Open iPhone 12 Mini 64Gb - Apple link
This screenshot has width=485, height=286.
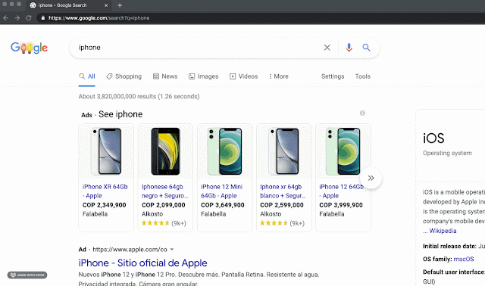coord(222,191)
